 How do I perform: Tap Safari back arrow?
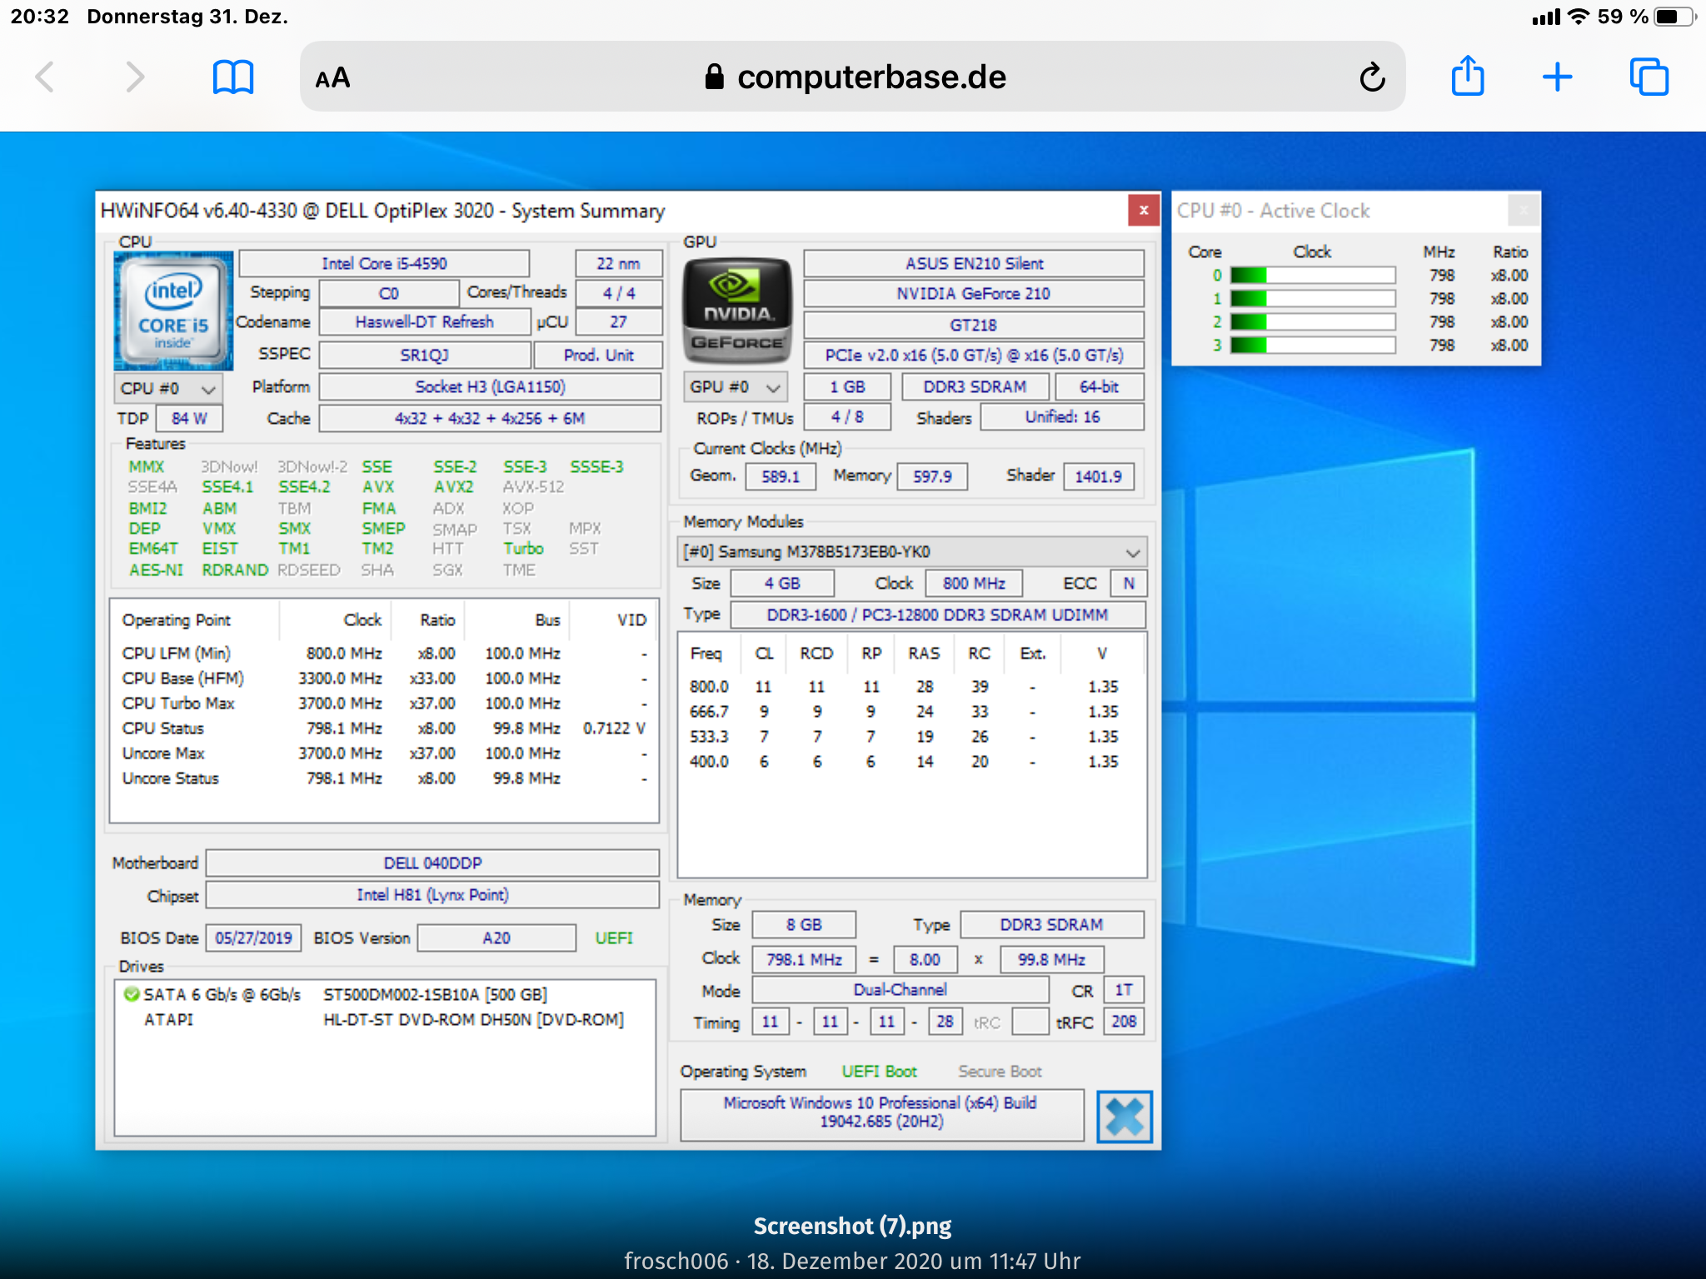pos(46,77)
